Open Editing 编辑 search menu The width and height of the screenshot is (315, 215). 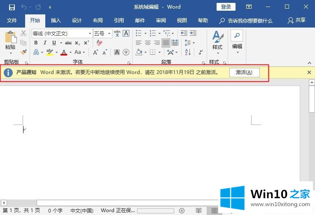coord(237,42)
